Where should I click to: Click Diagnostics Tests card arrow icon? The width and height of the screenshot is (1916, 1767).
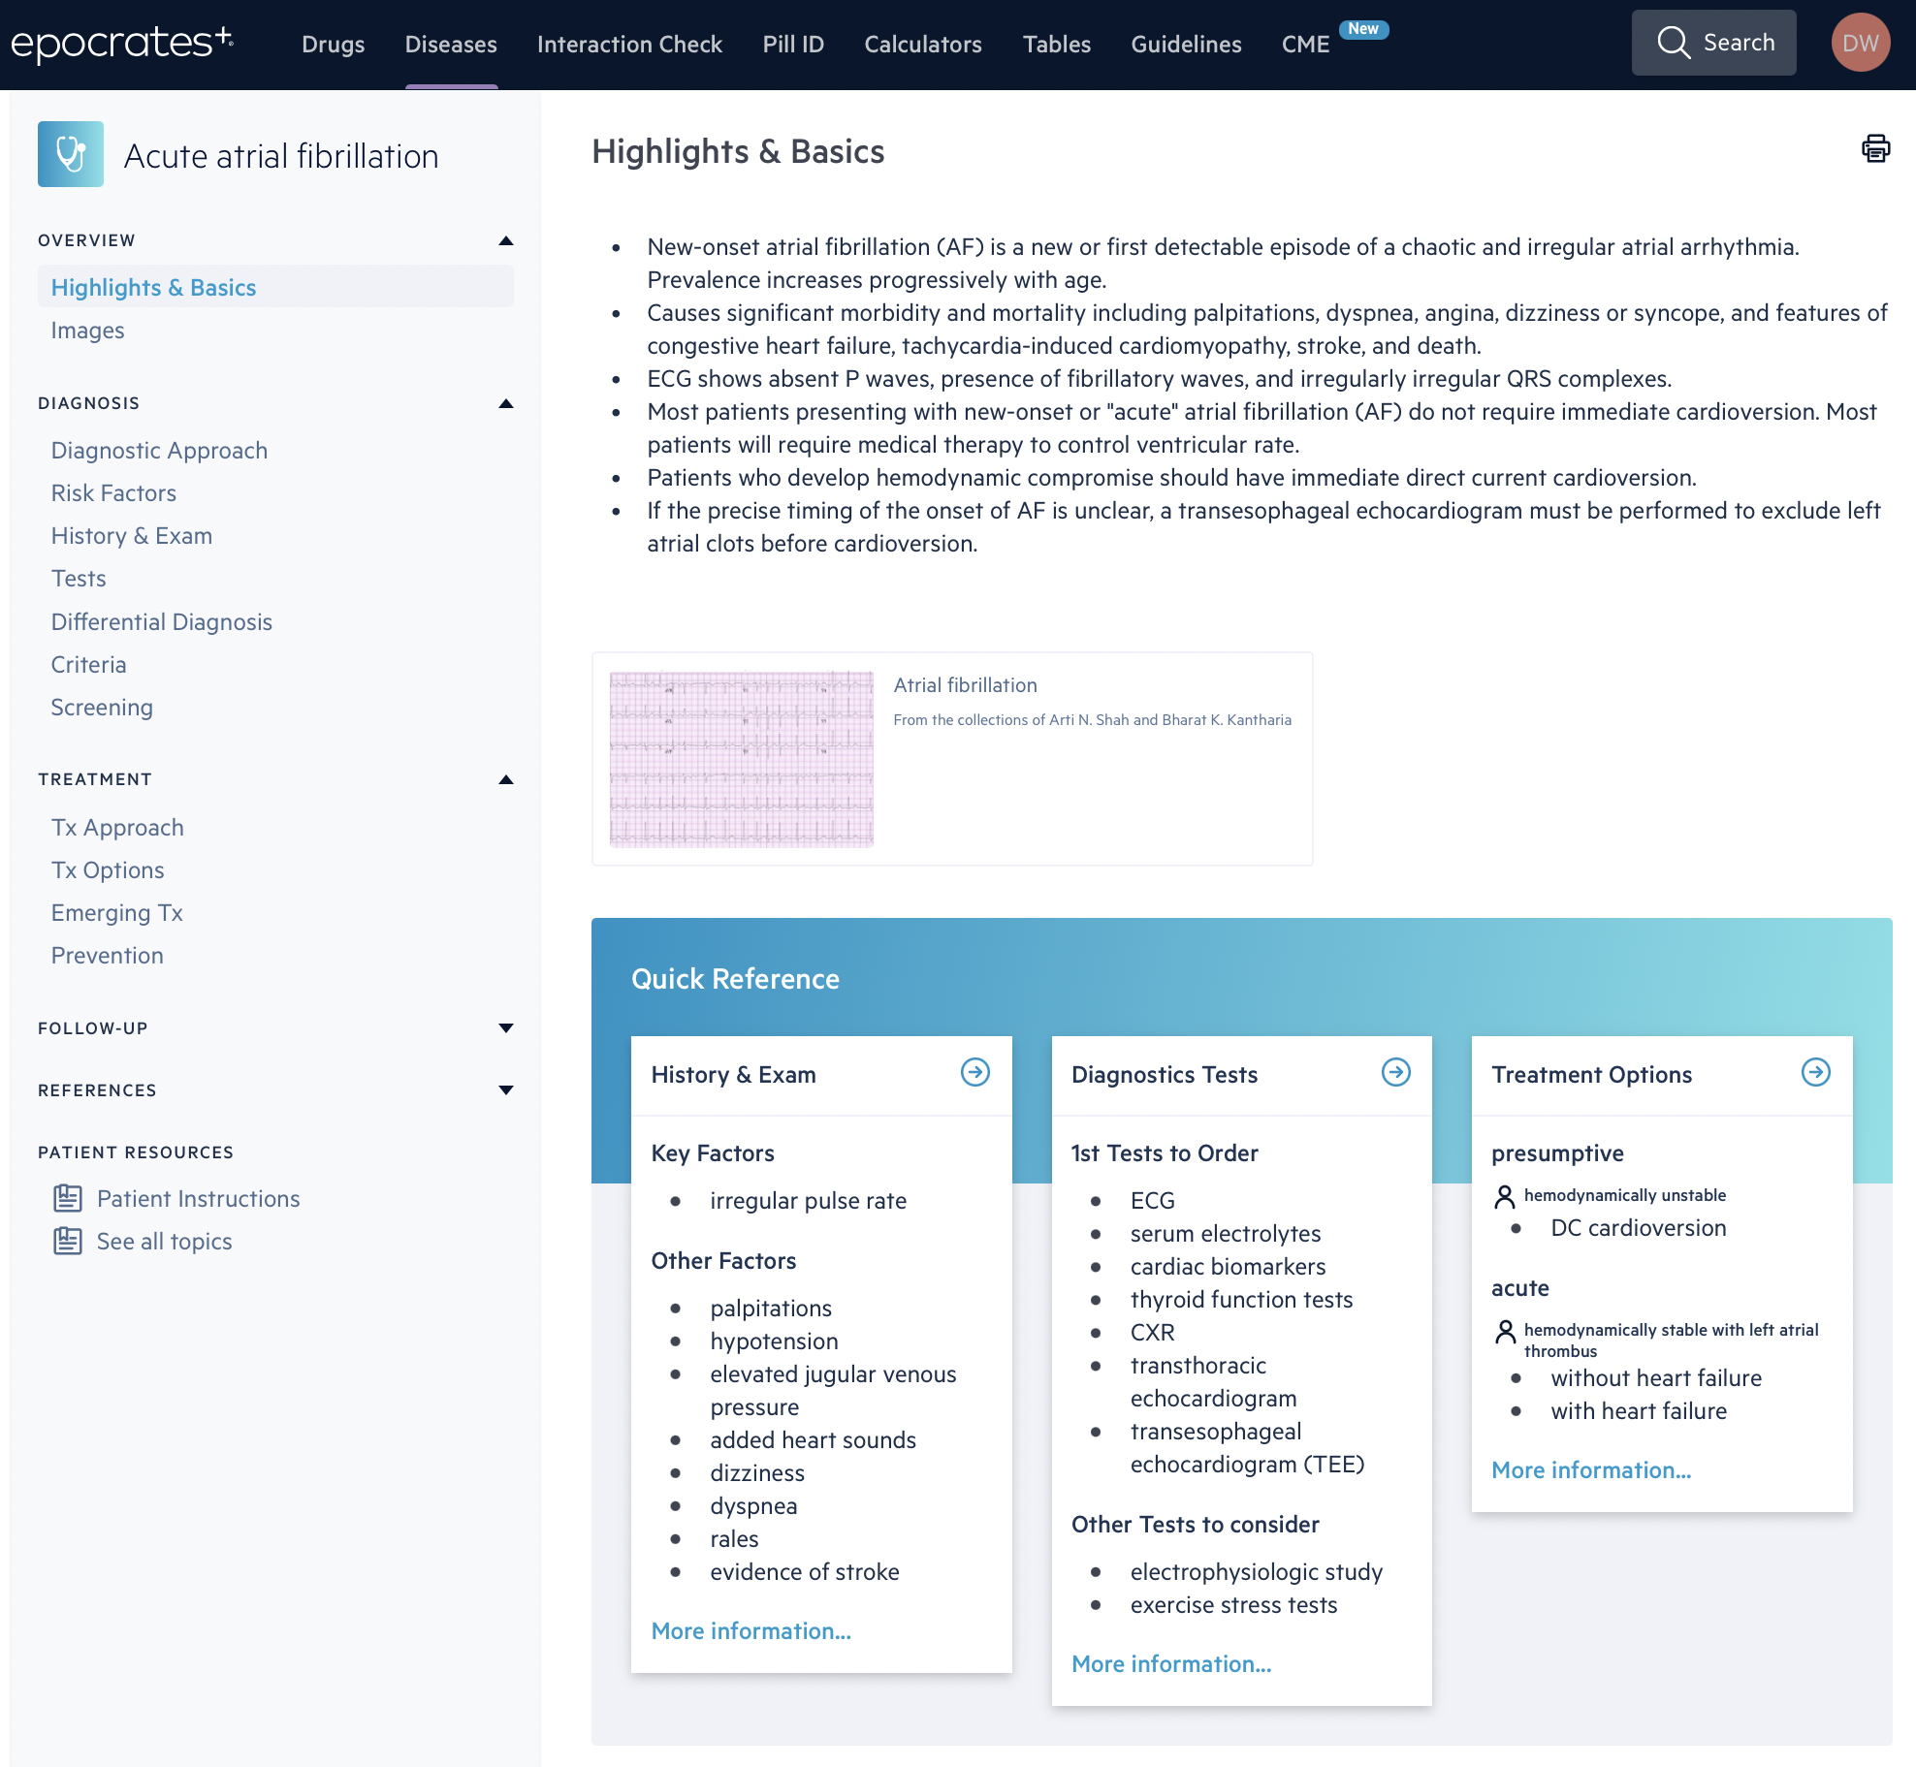click(x=1395, y=1072)
